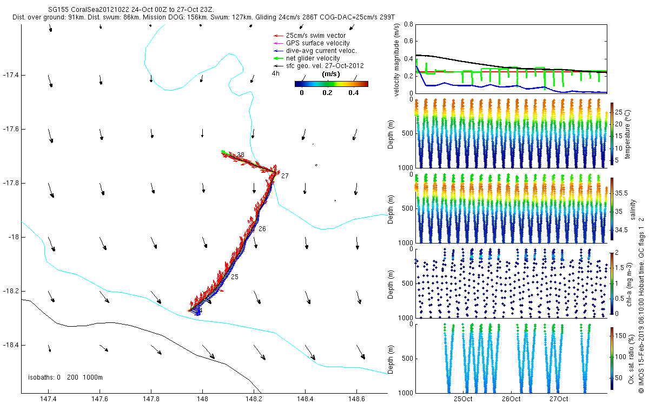
Task: Click the longitude label '147.4'
Action: point(48,399)
